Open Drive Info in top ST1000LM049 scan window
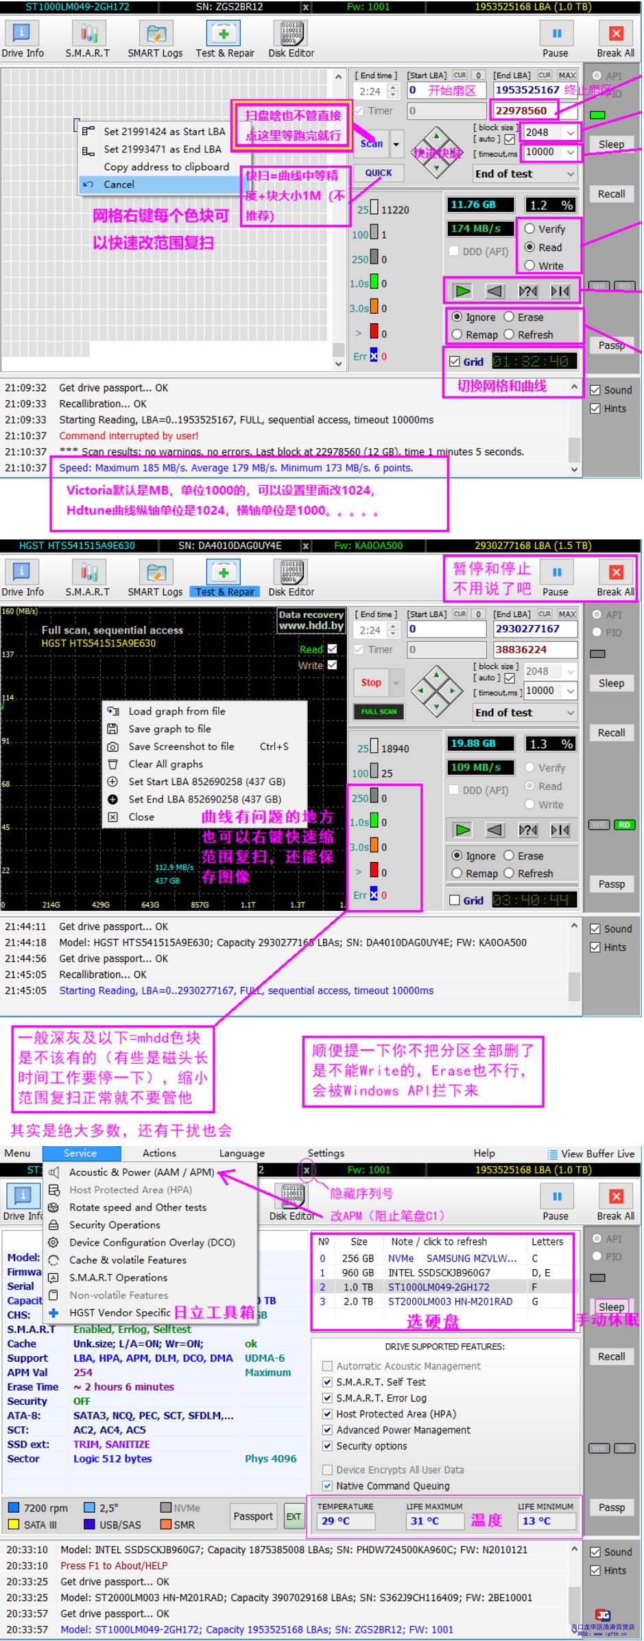The image size is (644, 1641). click(x=22, y=39)
